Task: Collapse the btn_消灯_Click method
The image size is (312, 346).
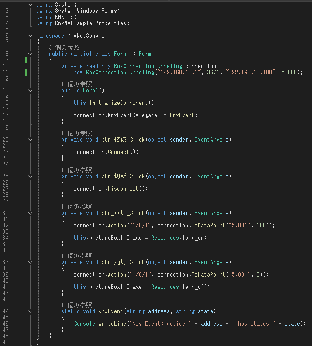Action: [30, 262]
